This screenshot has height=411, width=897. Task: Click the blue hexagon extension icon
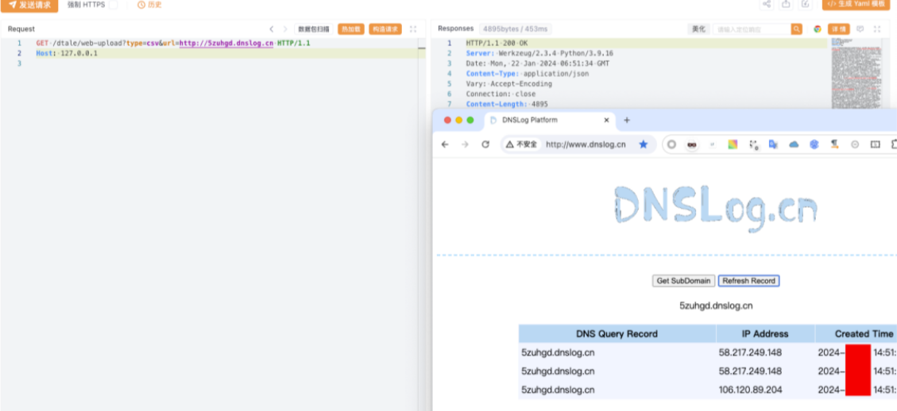tap(814, 144)
